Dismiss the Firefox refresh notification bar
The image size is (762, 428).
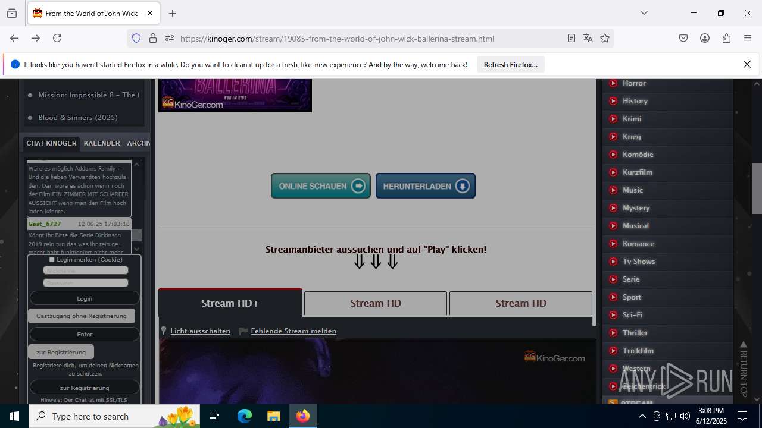point(747,64)
